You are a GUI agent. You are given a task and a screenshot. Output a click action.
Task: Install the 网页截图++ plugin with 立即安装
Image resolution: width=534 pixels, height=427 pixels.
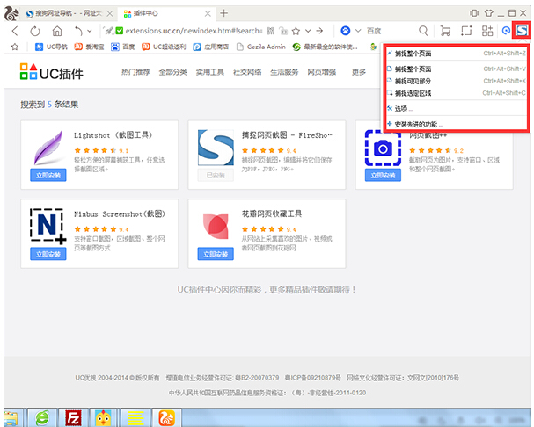pyautogui.click(x=383, y=175)
